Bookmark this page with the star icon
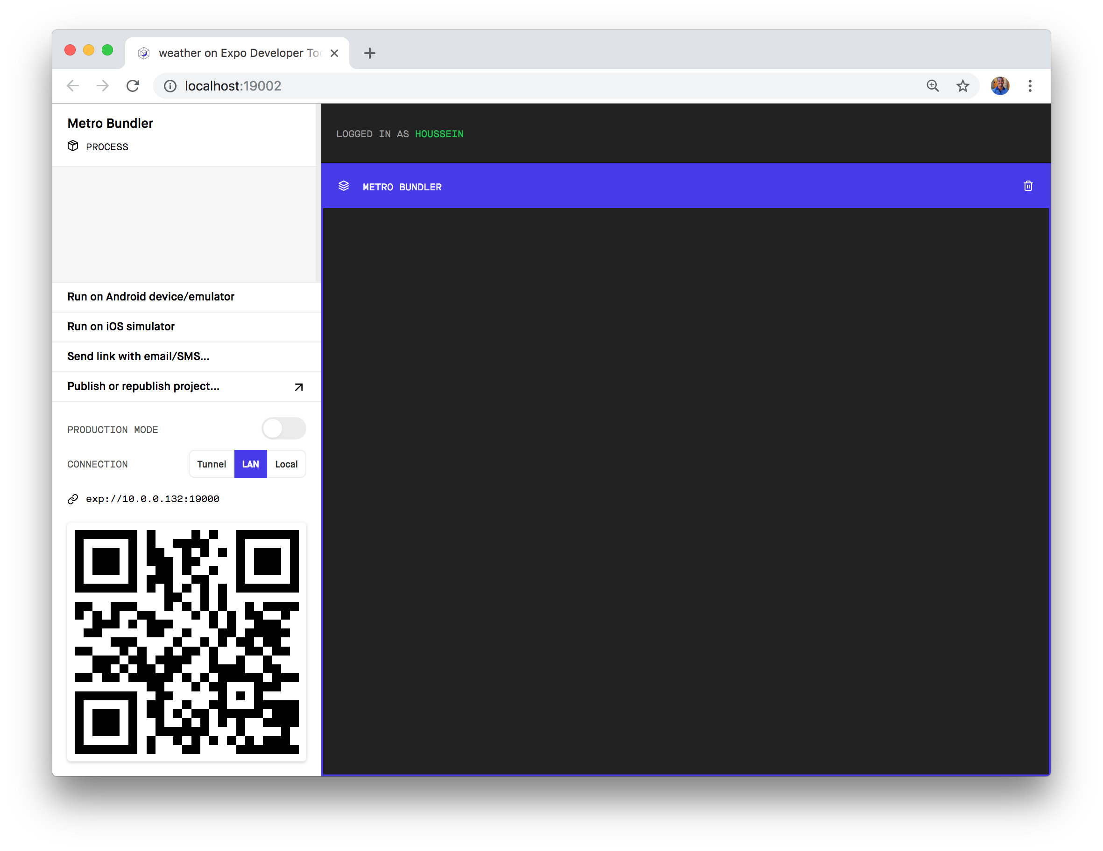Image resolution: width=1103 pixels, height=851 pixels. pyautogui.click(x=962, y=86)
